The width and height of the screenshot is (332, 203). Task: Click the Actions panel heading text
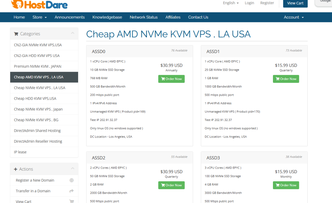click(26, 169)
